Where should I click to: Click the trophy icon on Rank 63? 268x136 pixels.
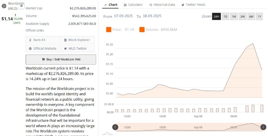tap(30, 40)
